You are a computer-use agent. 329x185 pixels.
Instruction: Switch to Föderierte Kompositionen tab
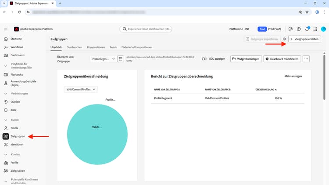[137, 47]
